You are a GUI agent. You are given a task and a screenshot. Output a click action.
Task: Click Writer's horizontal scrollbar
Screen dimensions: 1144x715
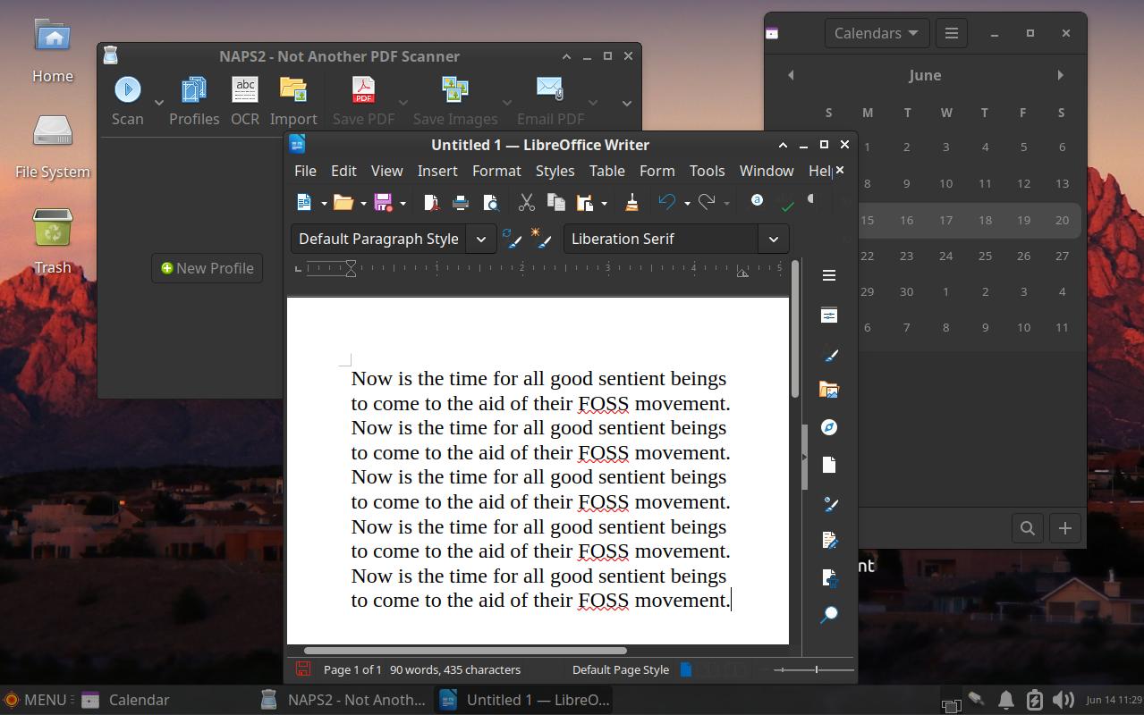[465, 651]
